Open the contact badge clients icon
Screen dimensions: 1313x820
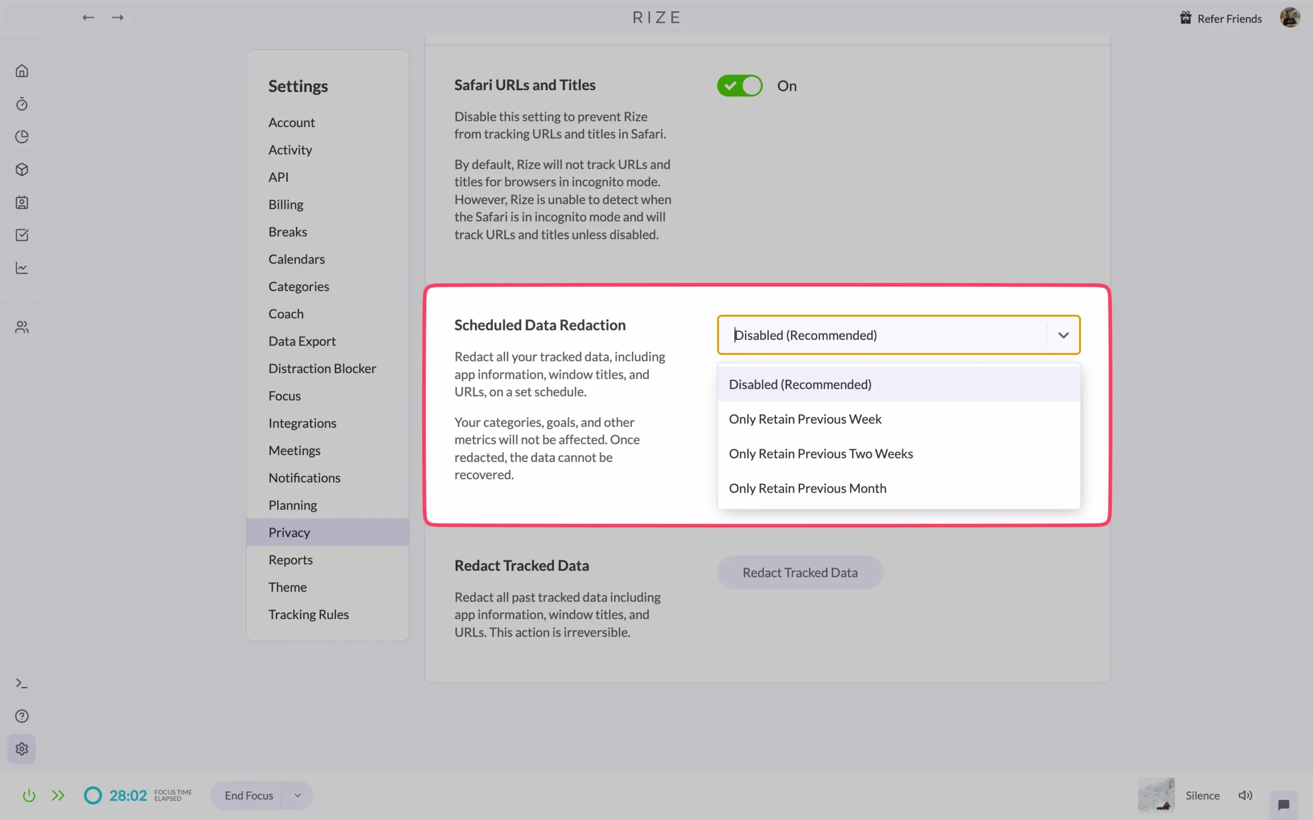tap(22, 202)
